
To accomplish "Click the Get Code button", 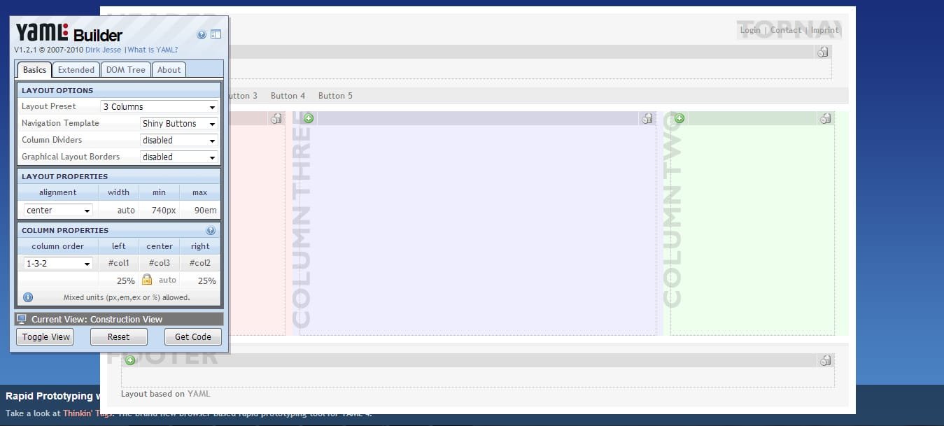I will [193, 337].
